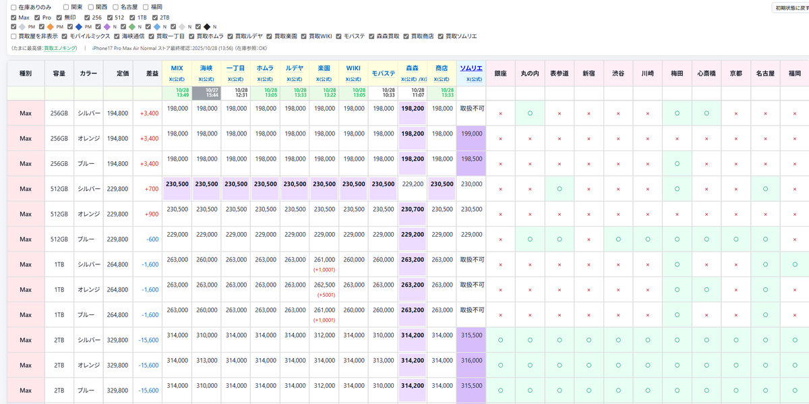
Task: Toggle the 森森買取 shop checkbox
Action: click(370, 36)
